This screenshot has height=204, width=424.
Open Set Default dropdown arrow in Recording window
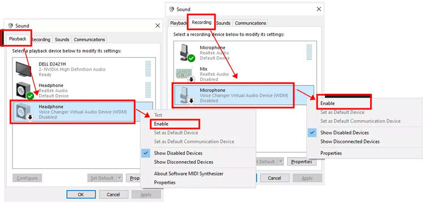(x=281, y=162)
